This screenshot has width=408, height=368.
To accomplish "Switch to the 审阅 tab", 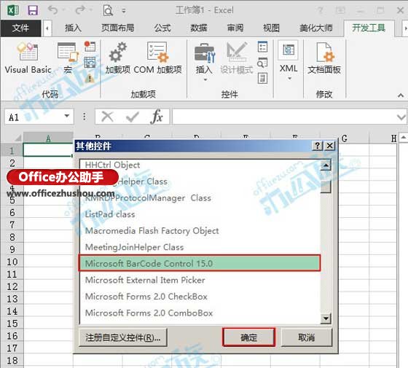I will [x=235, y=28].
